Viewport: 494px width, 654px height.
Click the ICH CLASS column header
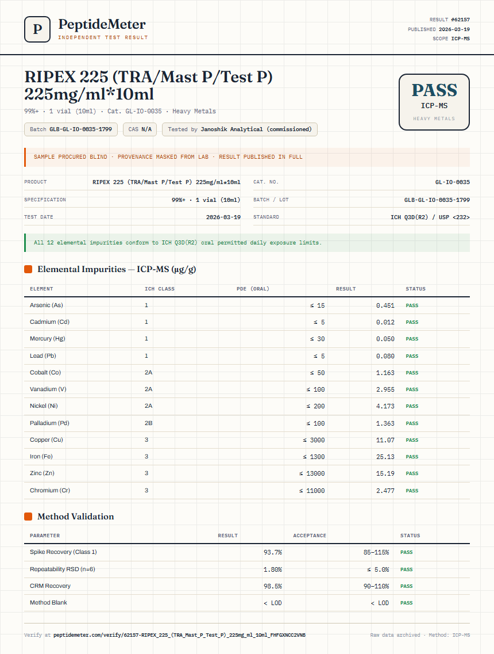[160, 289]
